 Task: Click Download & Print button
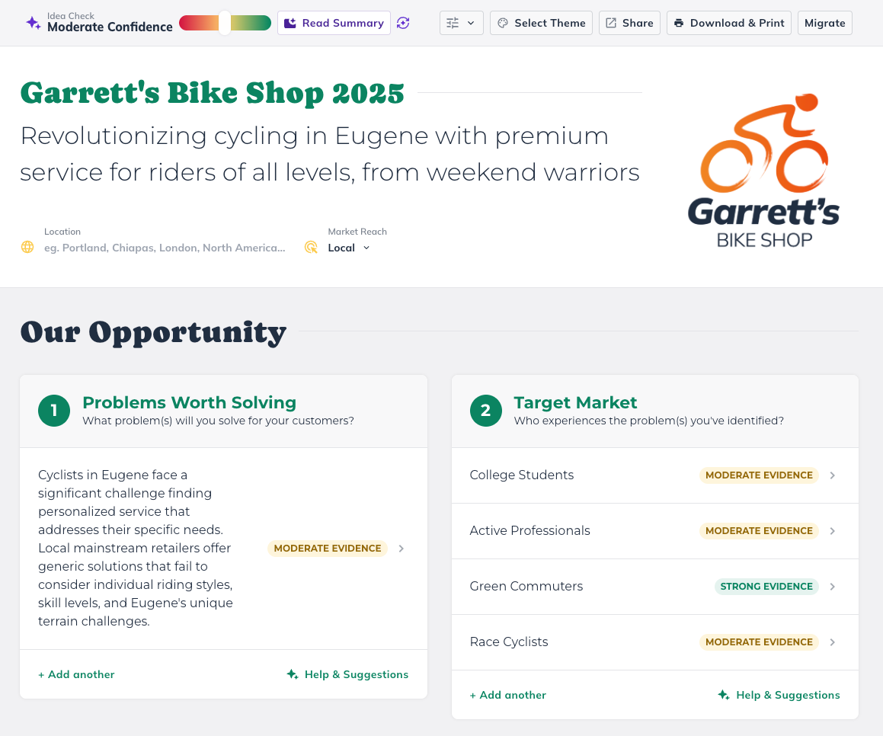point(729,23)
